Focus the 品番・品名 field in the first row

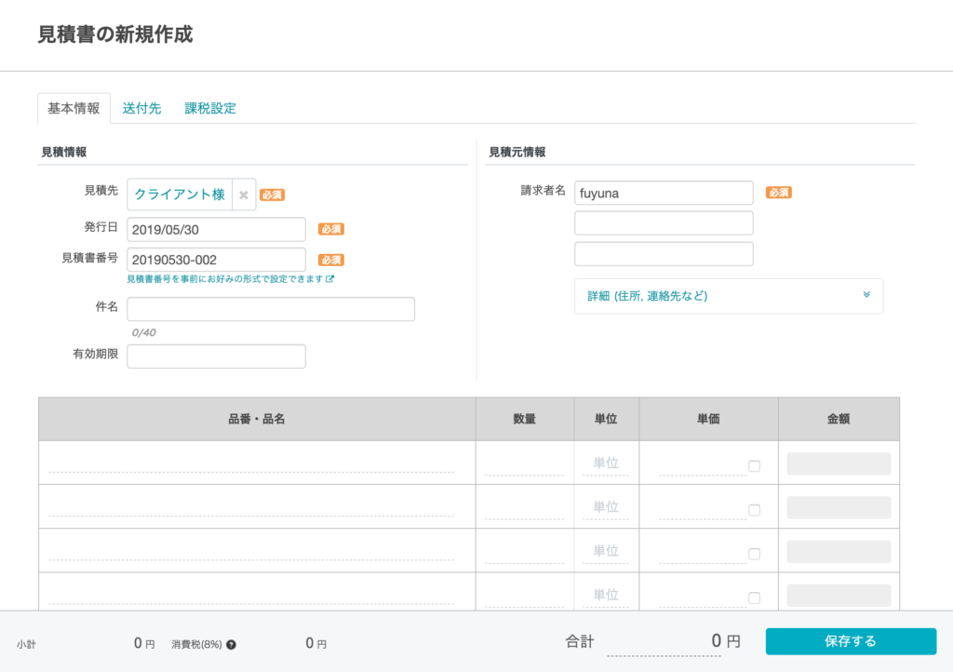(251, 463)
